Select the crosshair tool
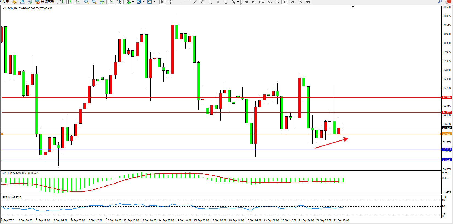This screenshot has height=224, width=453. (170, 2)
